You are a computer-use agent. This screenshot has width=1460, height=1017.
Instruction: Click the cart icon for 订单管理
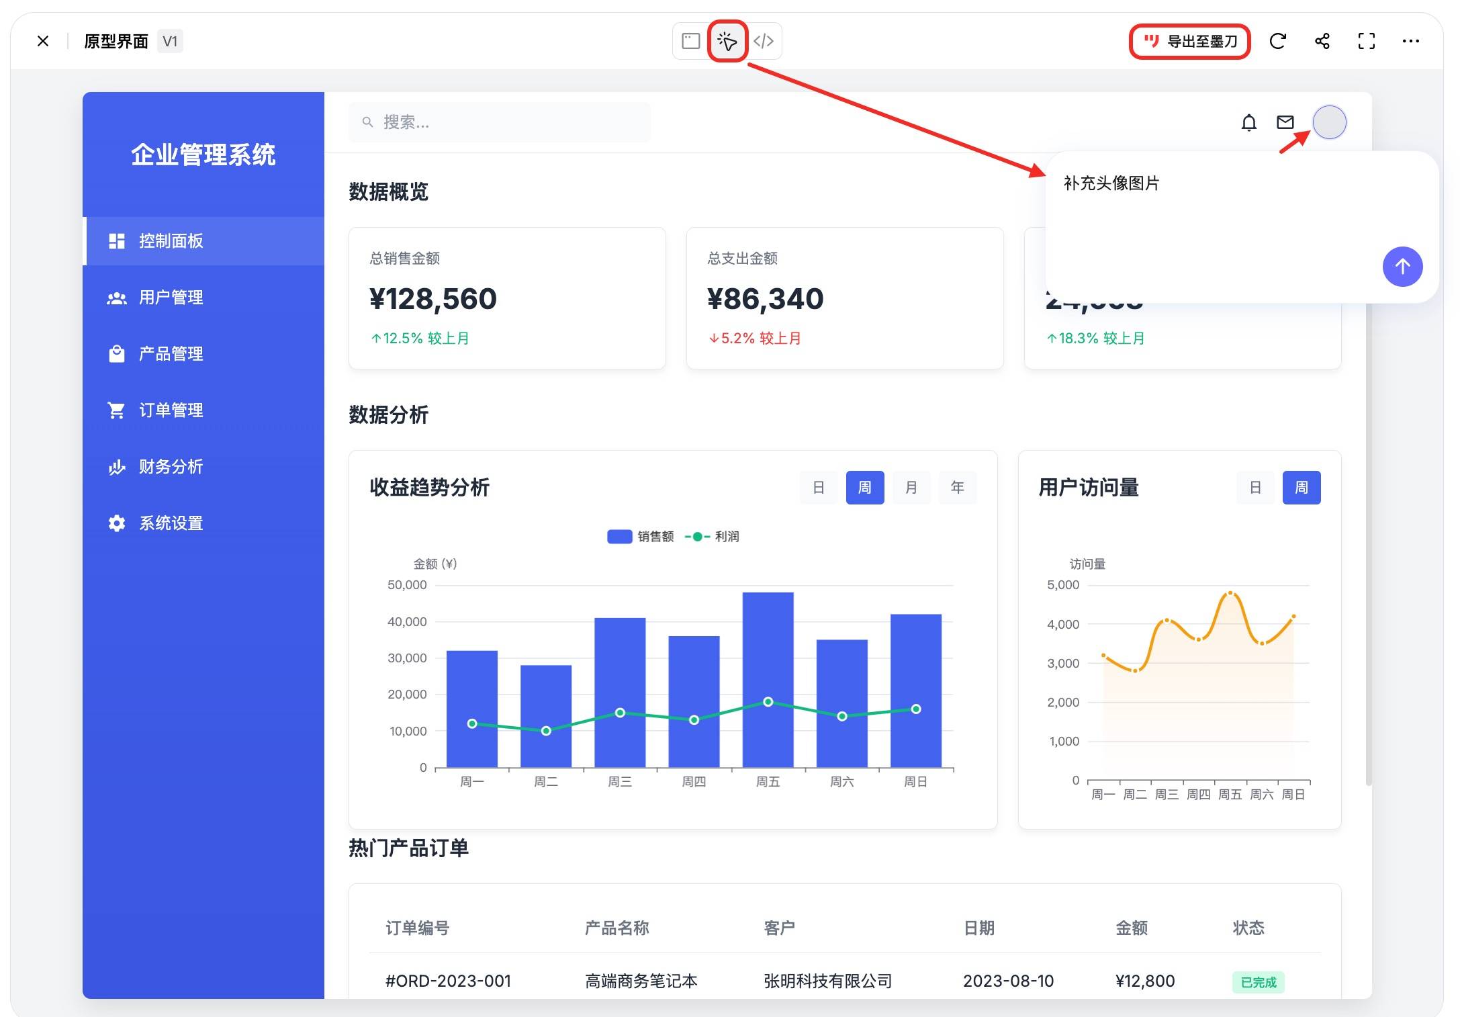point(117,410)
